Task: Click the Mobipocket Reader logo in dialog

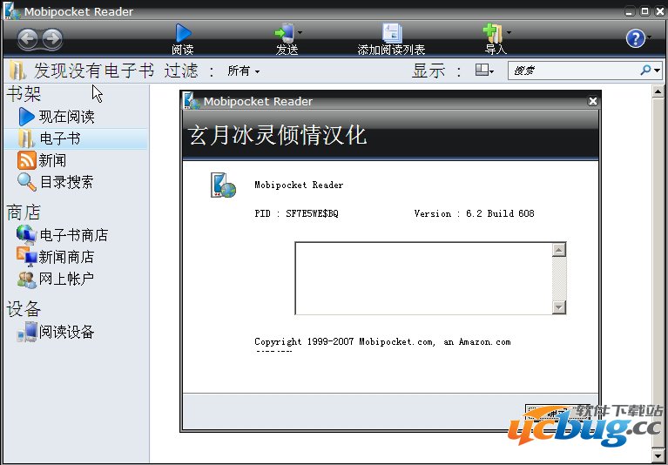Action: [x=223, y=185]
